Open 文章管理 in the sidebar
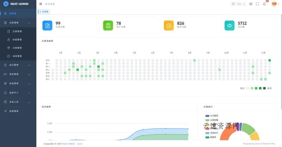This screenshot has width=282, height=147. click(17, 31)
